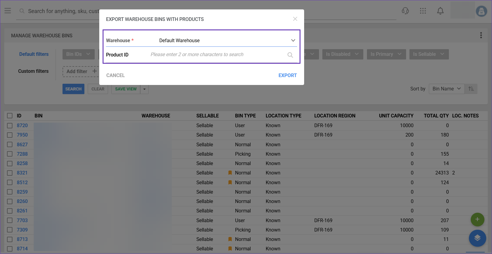The width and height of the screenshot is (492, 254).
Task: Toggle the sort direction icon
Action: click(471, 89)
